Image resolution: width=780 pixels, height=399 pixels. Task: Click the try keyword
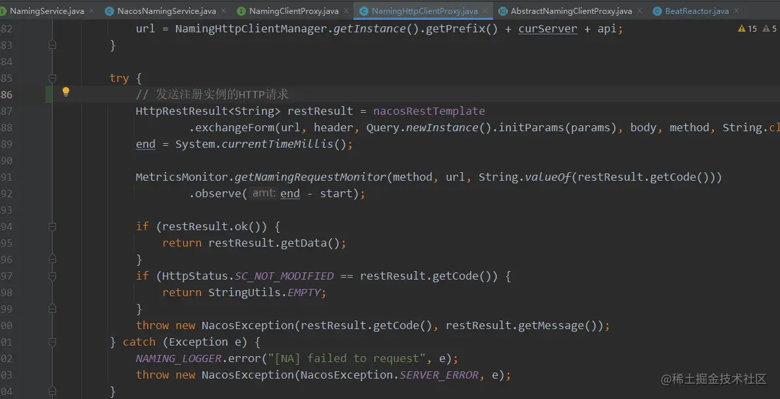point(119,78)
